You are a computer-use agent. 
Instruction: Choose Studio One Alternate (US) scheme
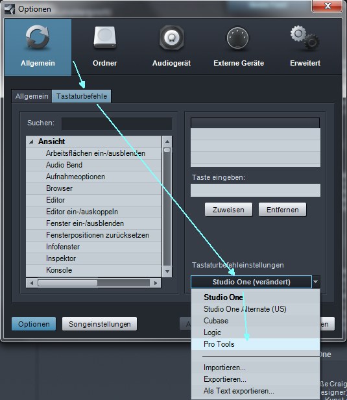coord(256,309)
